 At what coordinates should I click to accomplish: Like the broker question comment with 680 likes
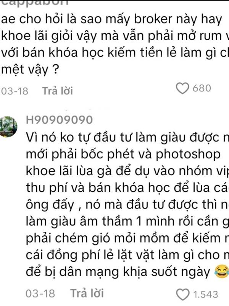pos(182,88)
